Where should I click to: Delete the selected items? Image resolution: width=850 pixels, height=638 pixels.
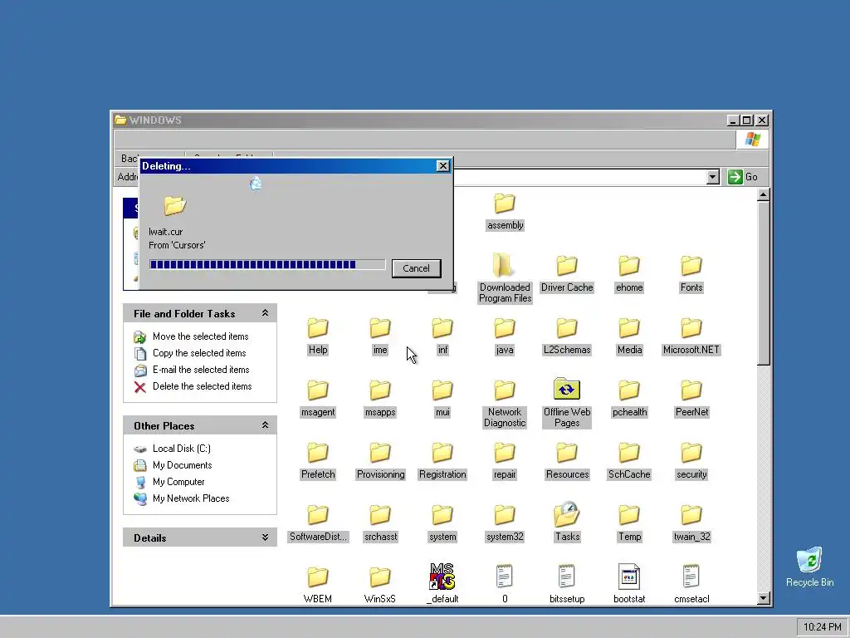202,386
